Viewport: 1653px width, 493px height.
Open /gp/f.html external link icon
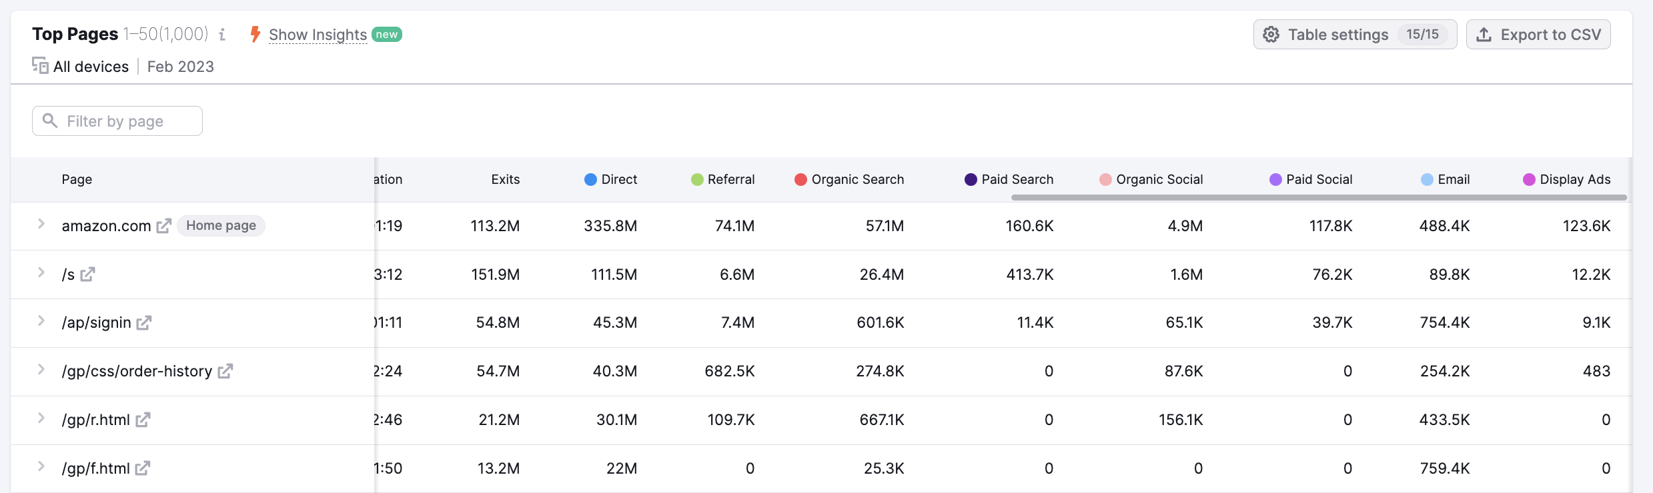pyautogui.click(x=143, y=468)
